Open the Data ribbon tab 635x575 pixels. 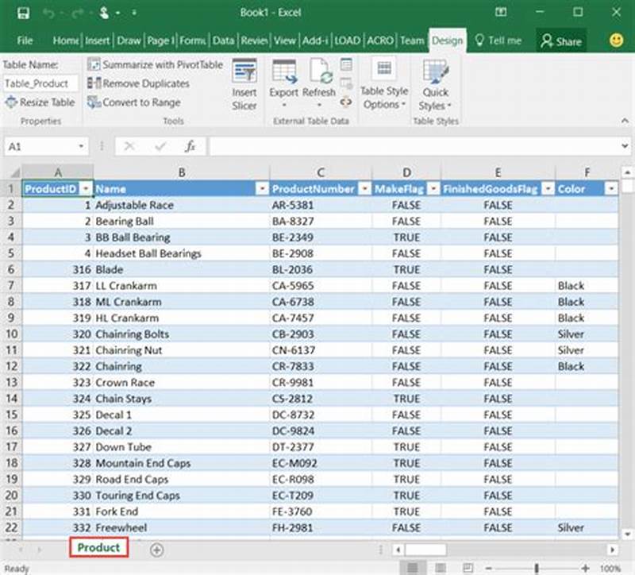[x=226, y=41]
